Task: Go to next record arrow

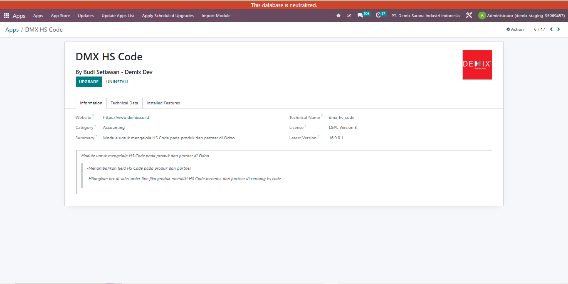Action: click(x=558, y=29)
